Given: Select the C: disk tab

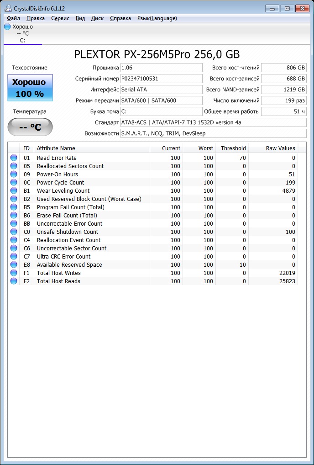Looking at the screenshot, I should [x=23, y=33].
